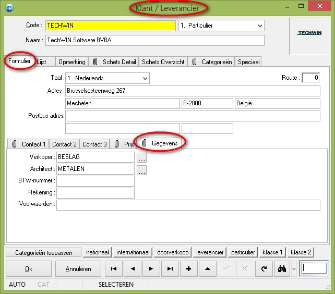Viewport: 335px width, 294px height.
Task: Jump to last record button
Action: [170, 268]
